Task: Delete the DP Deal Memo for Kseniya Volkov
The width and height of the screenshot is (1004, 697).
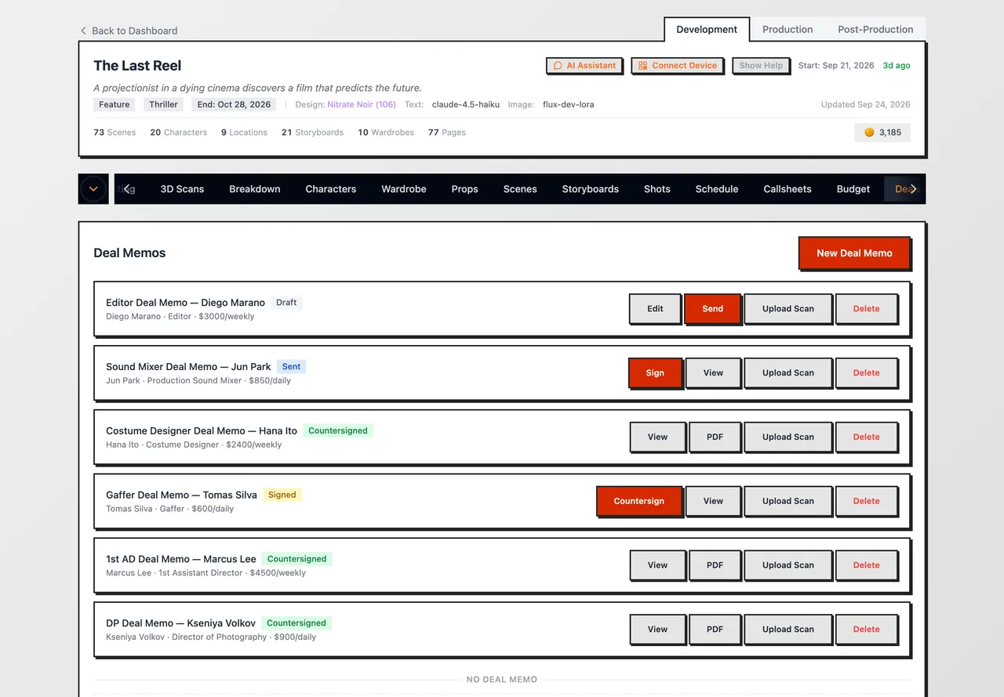Action: (866, 630)
